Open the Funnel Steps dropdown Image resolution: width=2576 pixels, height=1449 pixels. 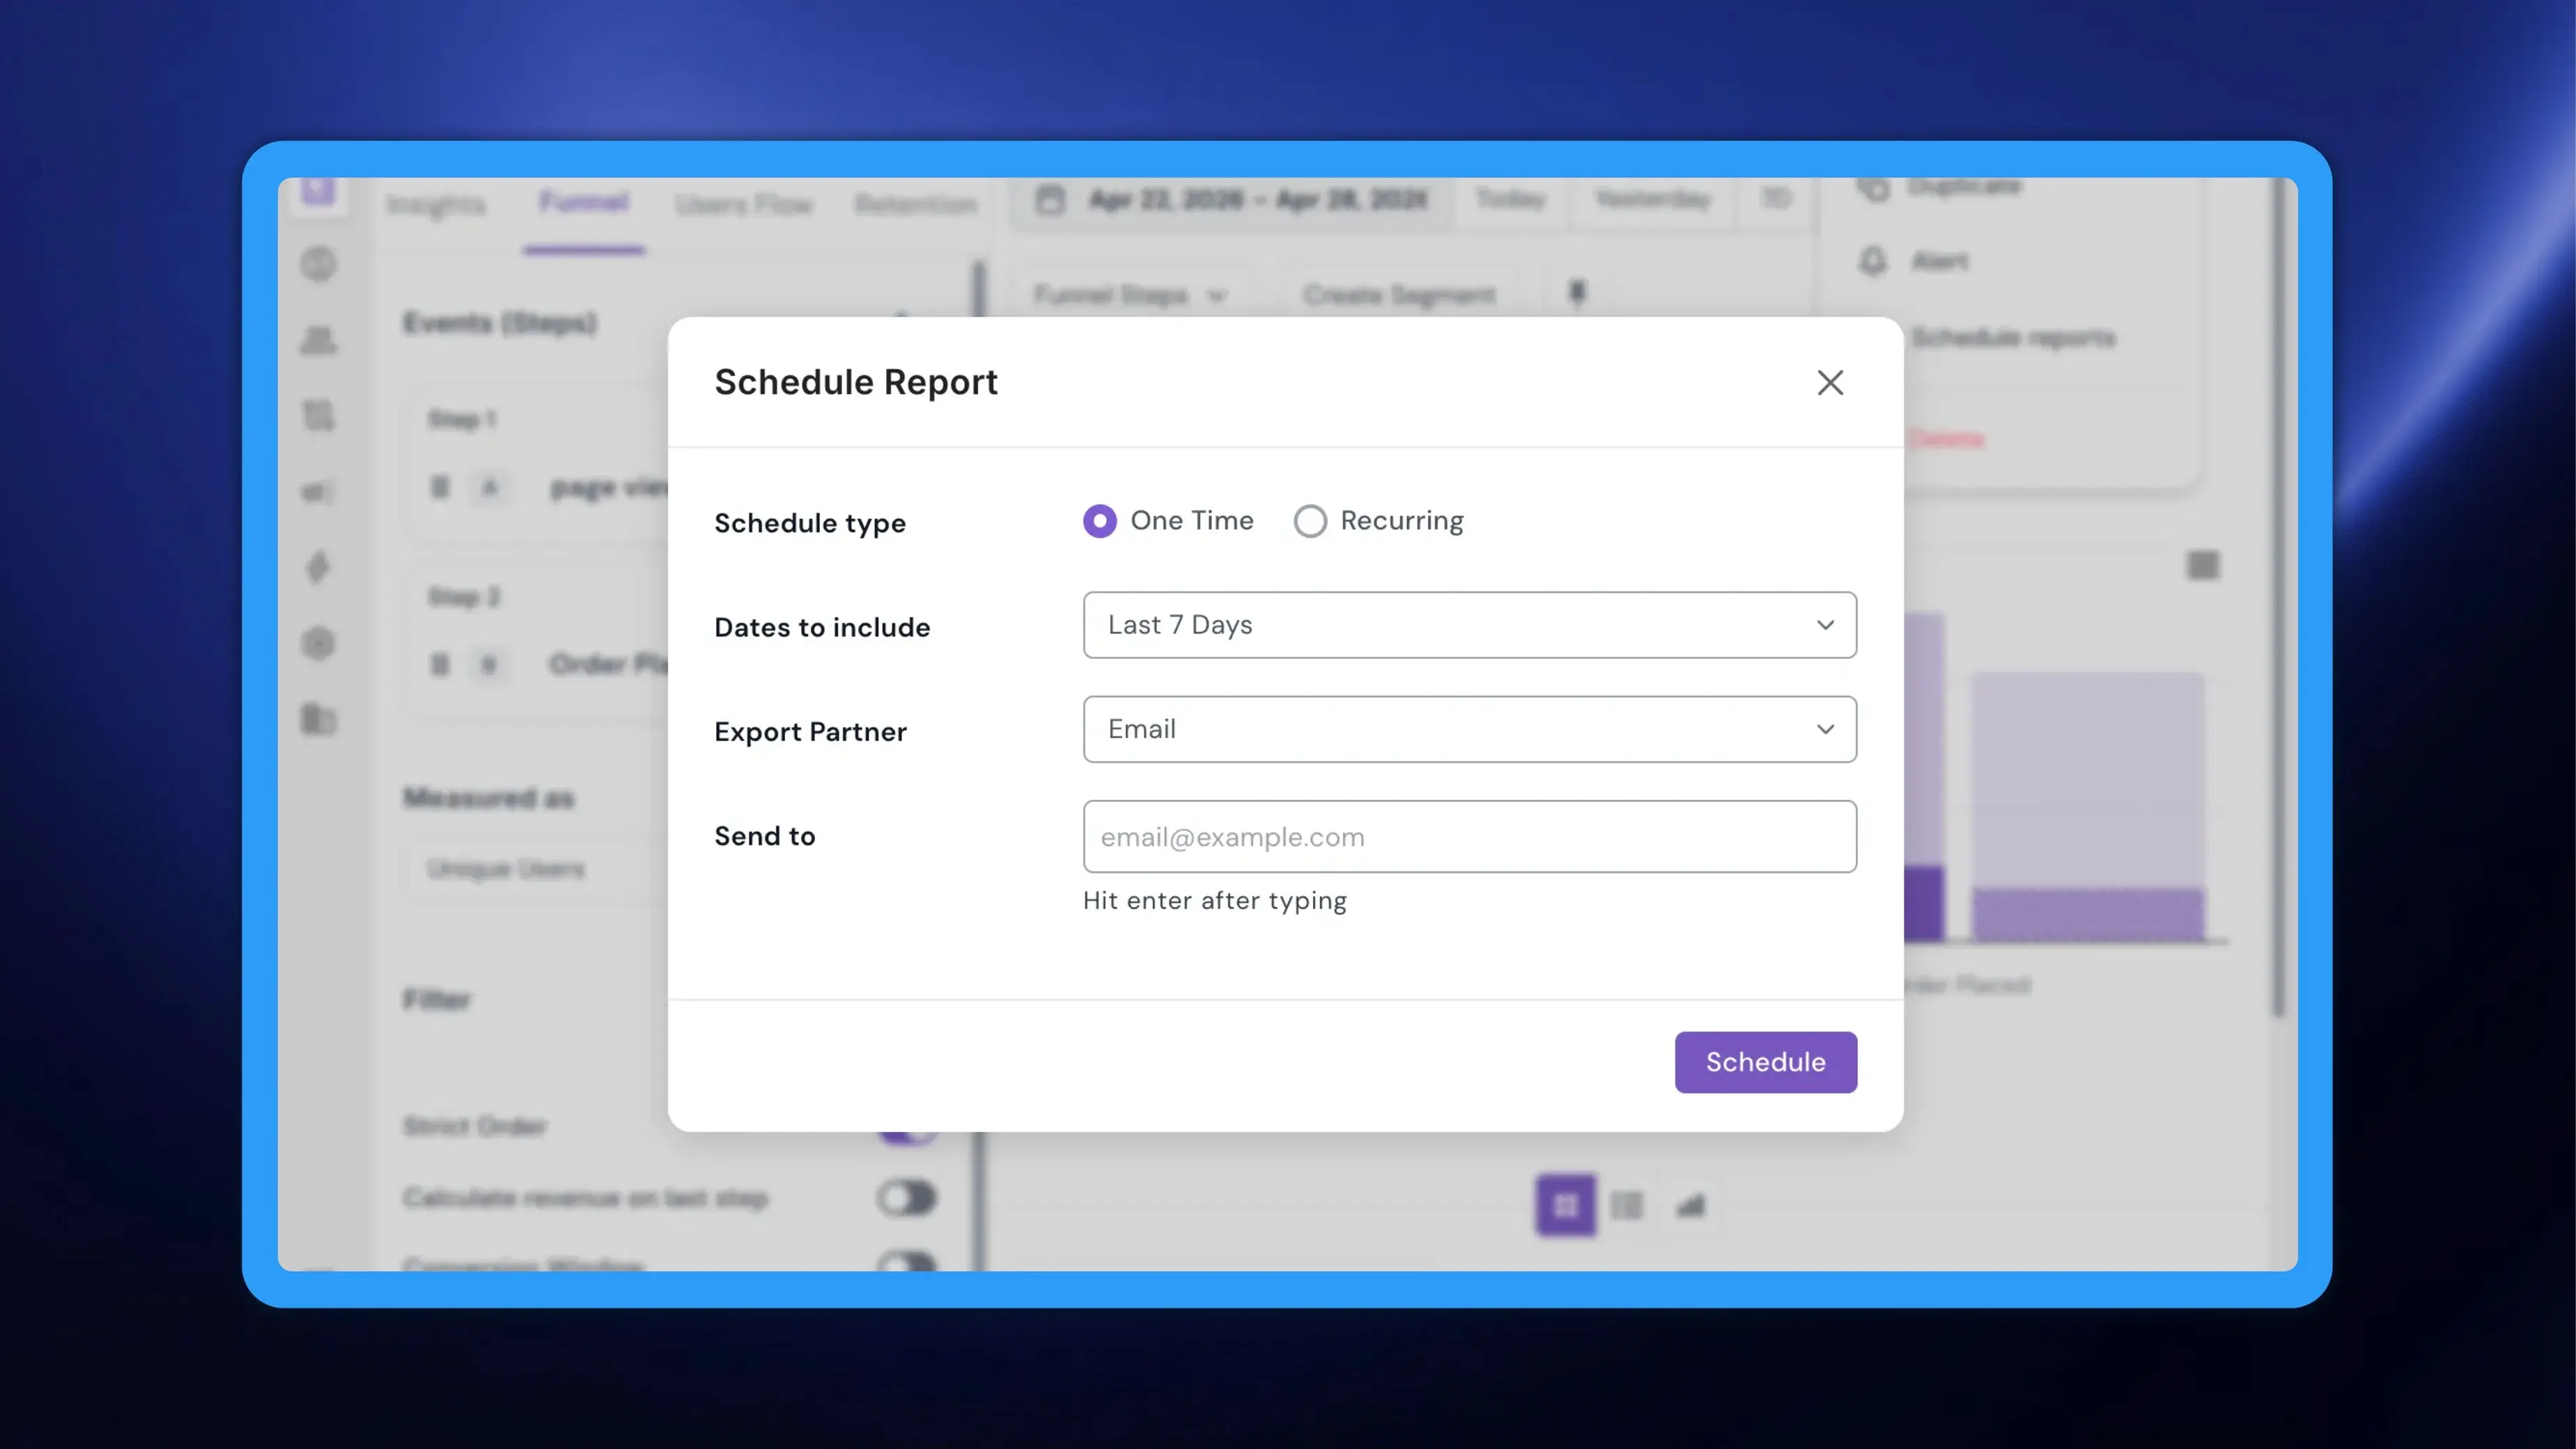click(1130, 295)
